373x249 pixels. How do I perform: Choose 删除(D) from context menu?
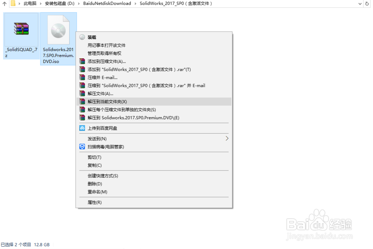point(154,184)
